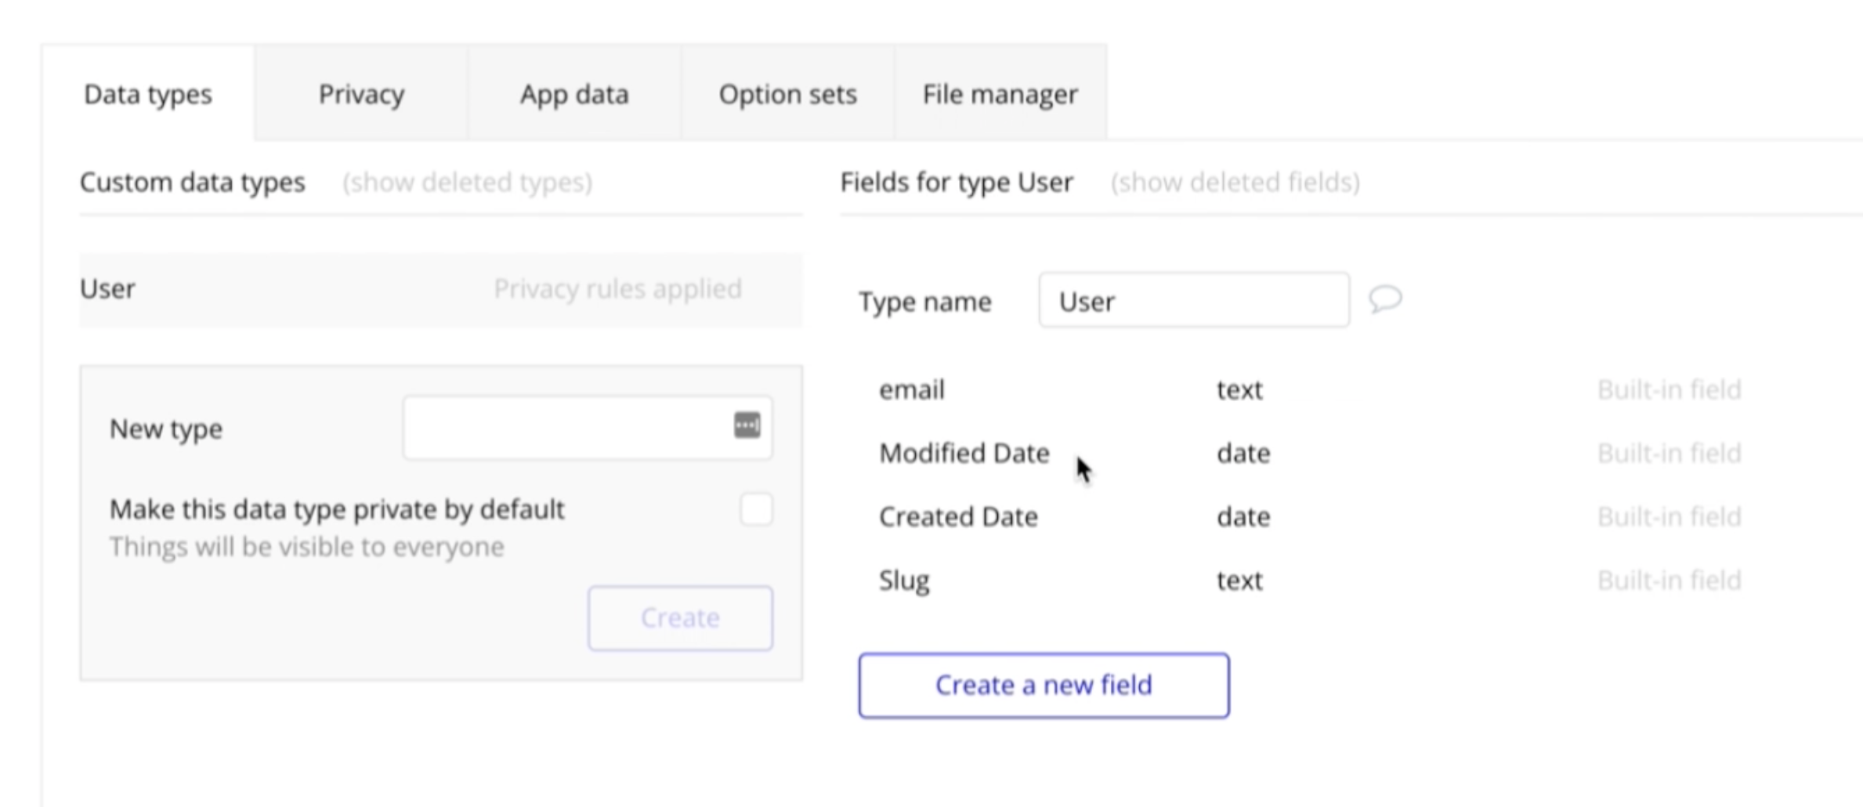Image resolution: width=1863 pixels, height=807 pixels.
Task: Enable 'Make this data type private' checkbox
Action: pos(756,509)
